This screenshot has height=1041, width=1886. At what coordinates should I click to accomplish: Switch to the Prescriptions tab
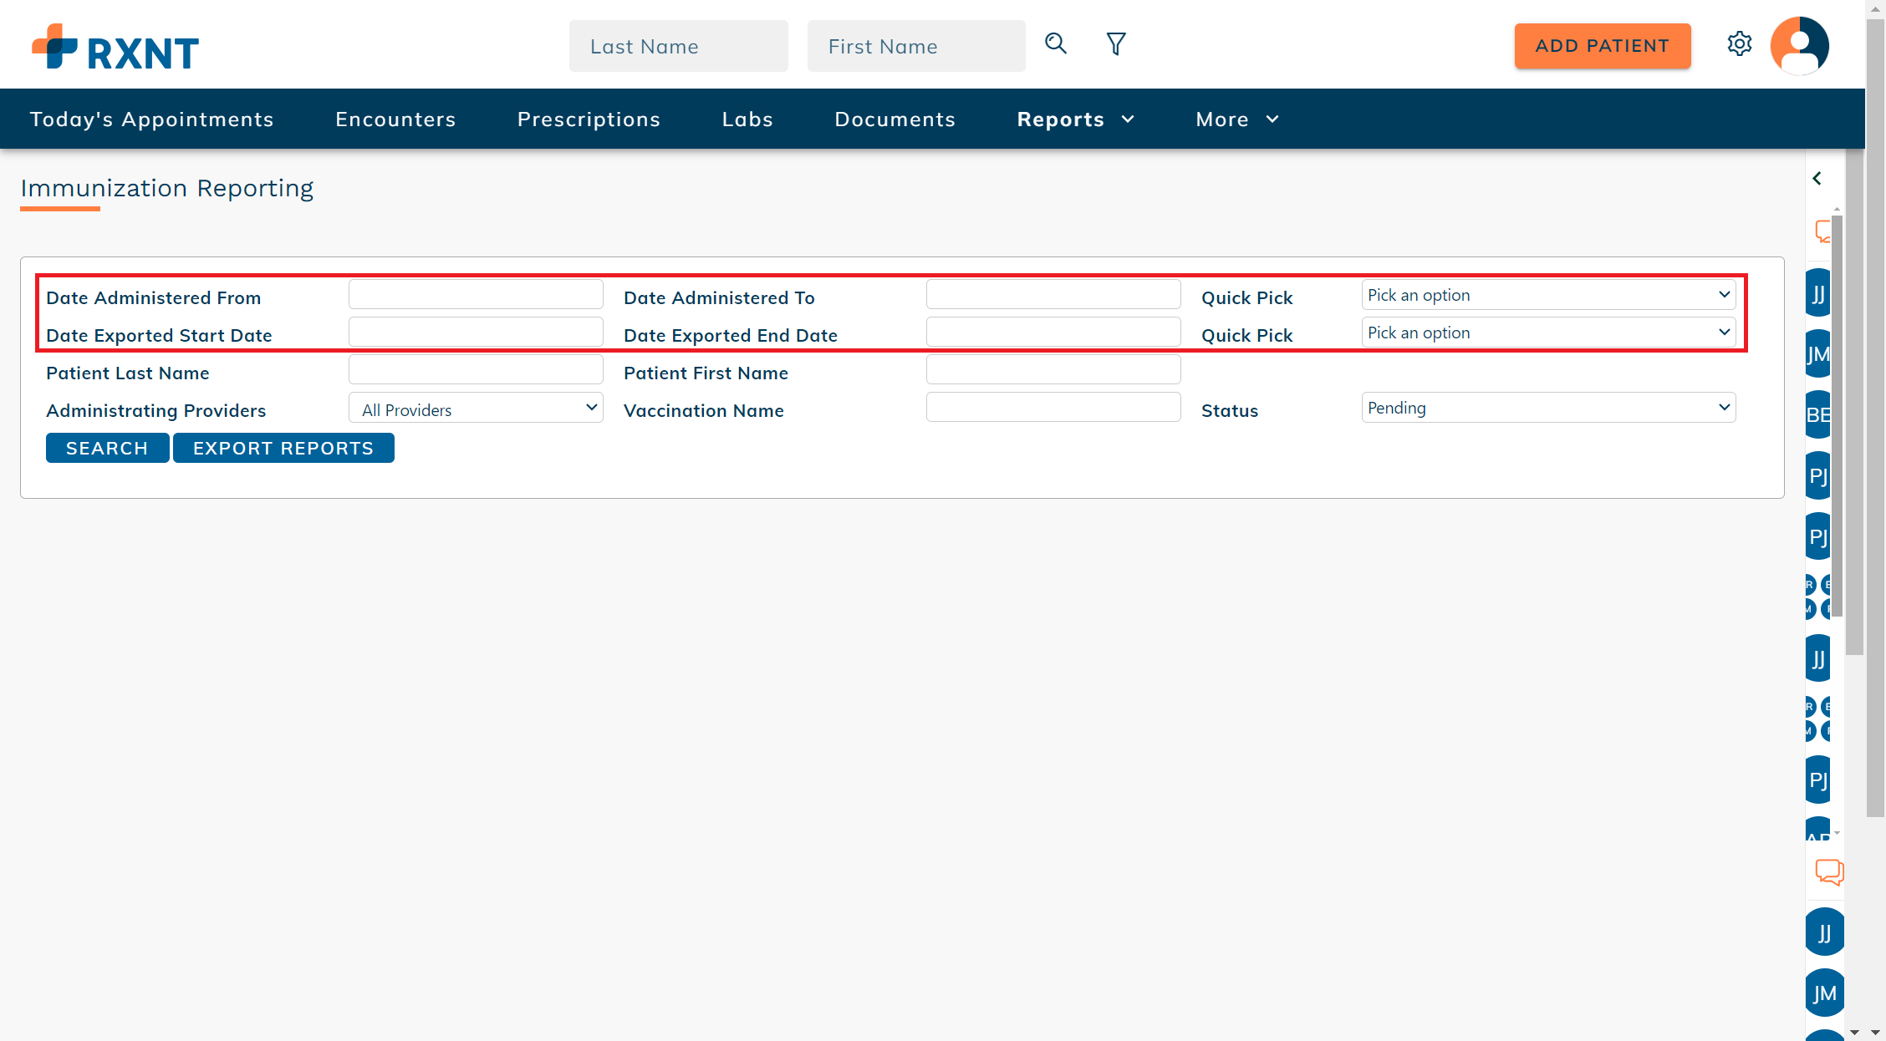click(589, 119)
